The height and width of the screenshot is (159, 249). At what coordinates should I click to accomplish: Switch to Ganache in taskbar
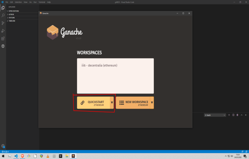pos(73,156)
